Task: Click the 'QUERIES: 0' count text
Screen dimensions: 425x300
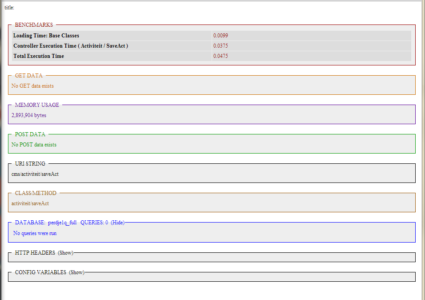Action: click(94, 223)
